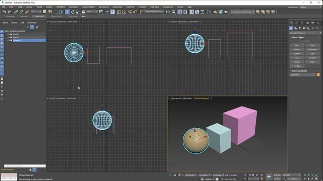The width and height of the screenshot is (323, 181).
Task: Open Display menu in Scene Explorer
Action: tap(14, 23)
